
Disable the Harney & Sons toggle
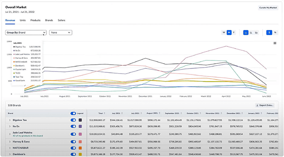tap(73, 142)
